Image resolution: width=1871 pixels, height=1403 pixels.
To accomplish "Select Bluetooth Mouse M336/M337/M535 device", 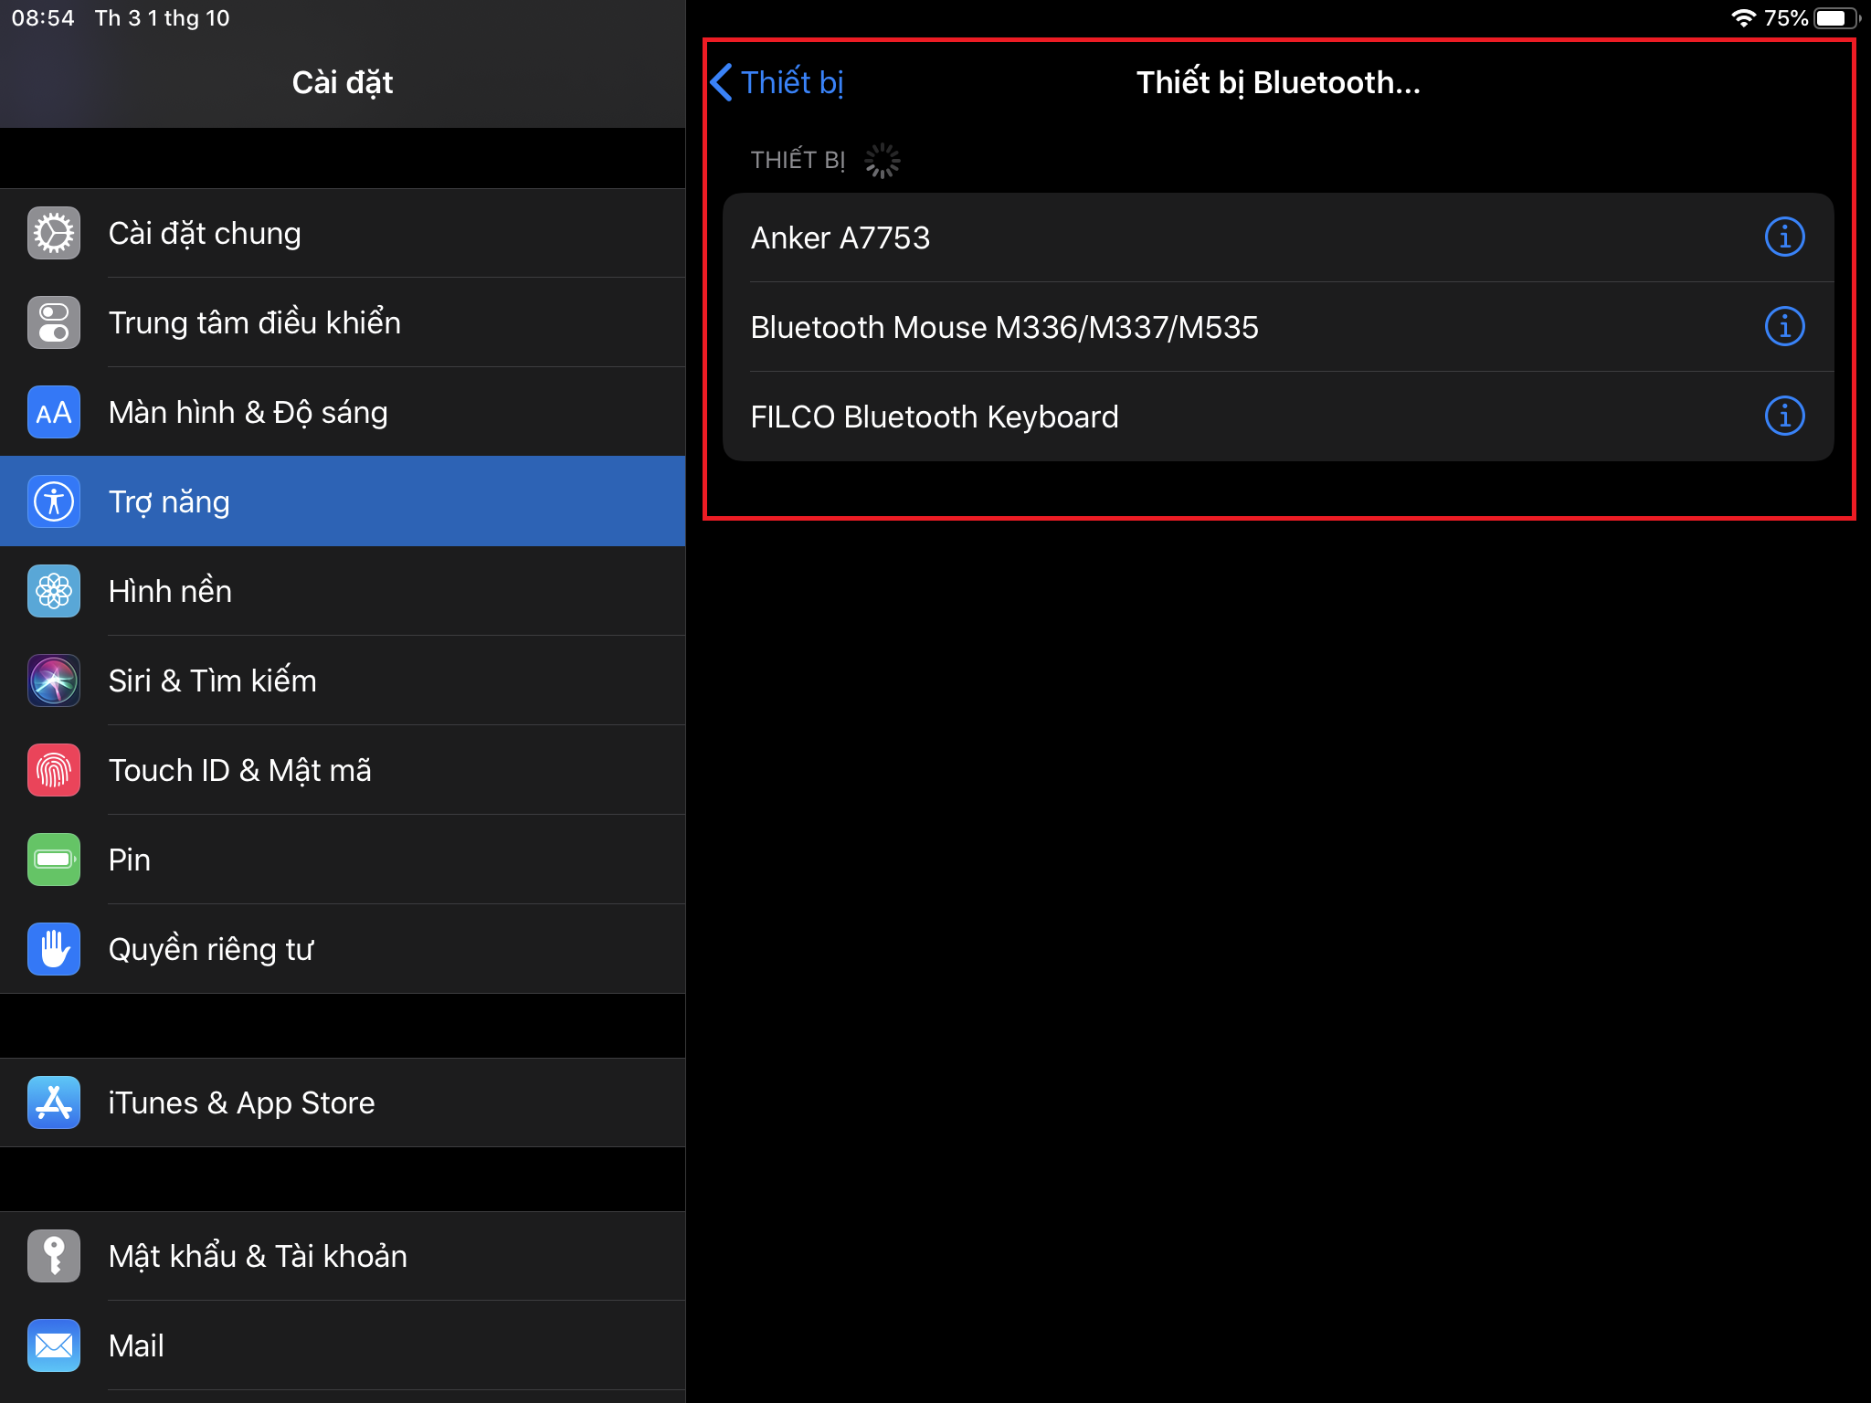I will tap(1278, 327).
